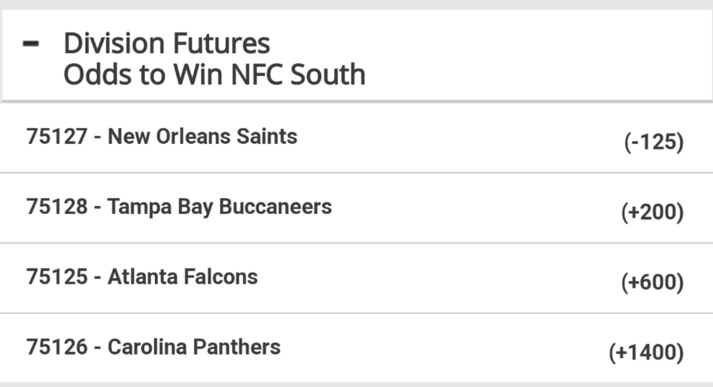Pick the Panthers odds of +1400
The image size is (713, 387).
tap(646, 352)
